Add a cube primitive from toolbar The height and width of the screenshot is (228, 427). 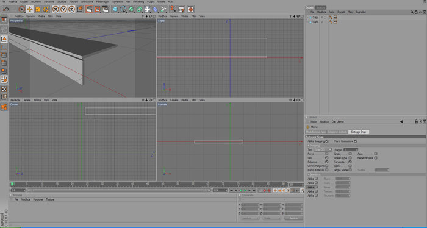click(115, 9)
